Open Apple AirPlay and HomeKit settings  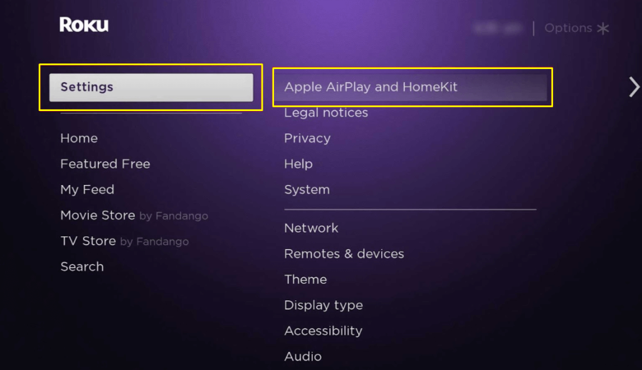(x=371, y=87)
